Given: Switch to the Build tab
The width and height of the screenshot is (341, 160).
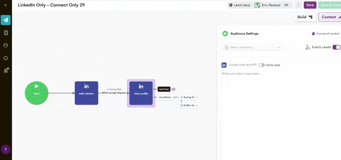Looking at the screenshot, I should [x=305, y=17].
